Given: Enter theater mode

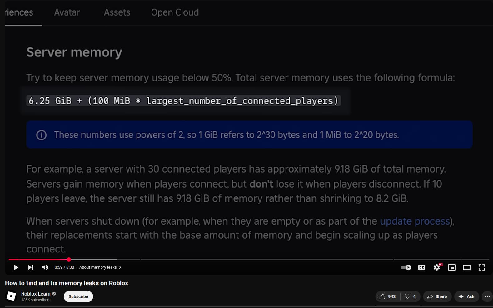Looking at the screenshot, I should pos(466,267).
